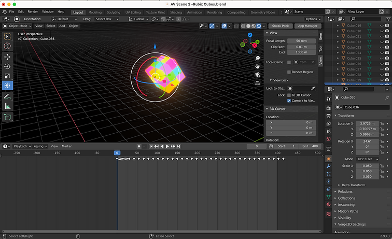392x239 pixels.
Task: Open the Particles properties tab icon
Action: (329, 174)
